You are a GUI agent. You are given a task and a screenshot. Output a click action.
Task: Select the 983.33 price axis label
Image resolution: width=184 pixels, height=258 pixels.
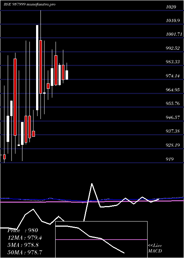click(x=173, y=62)
